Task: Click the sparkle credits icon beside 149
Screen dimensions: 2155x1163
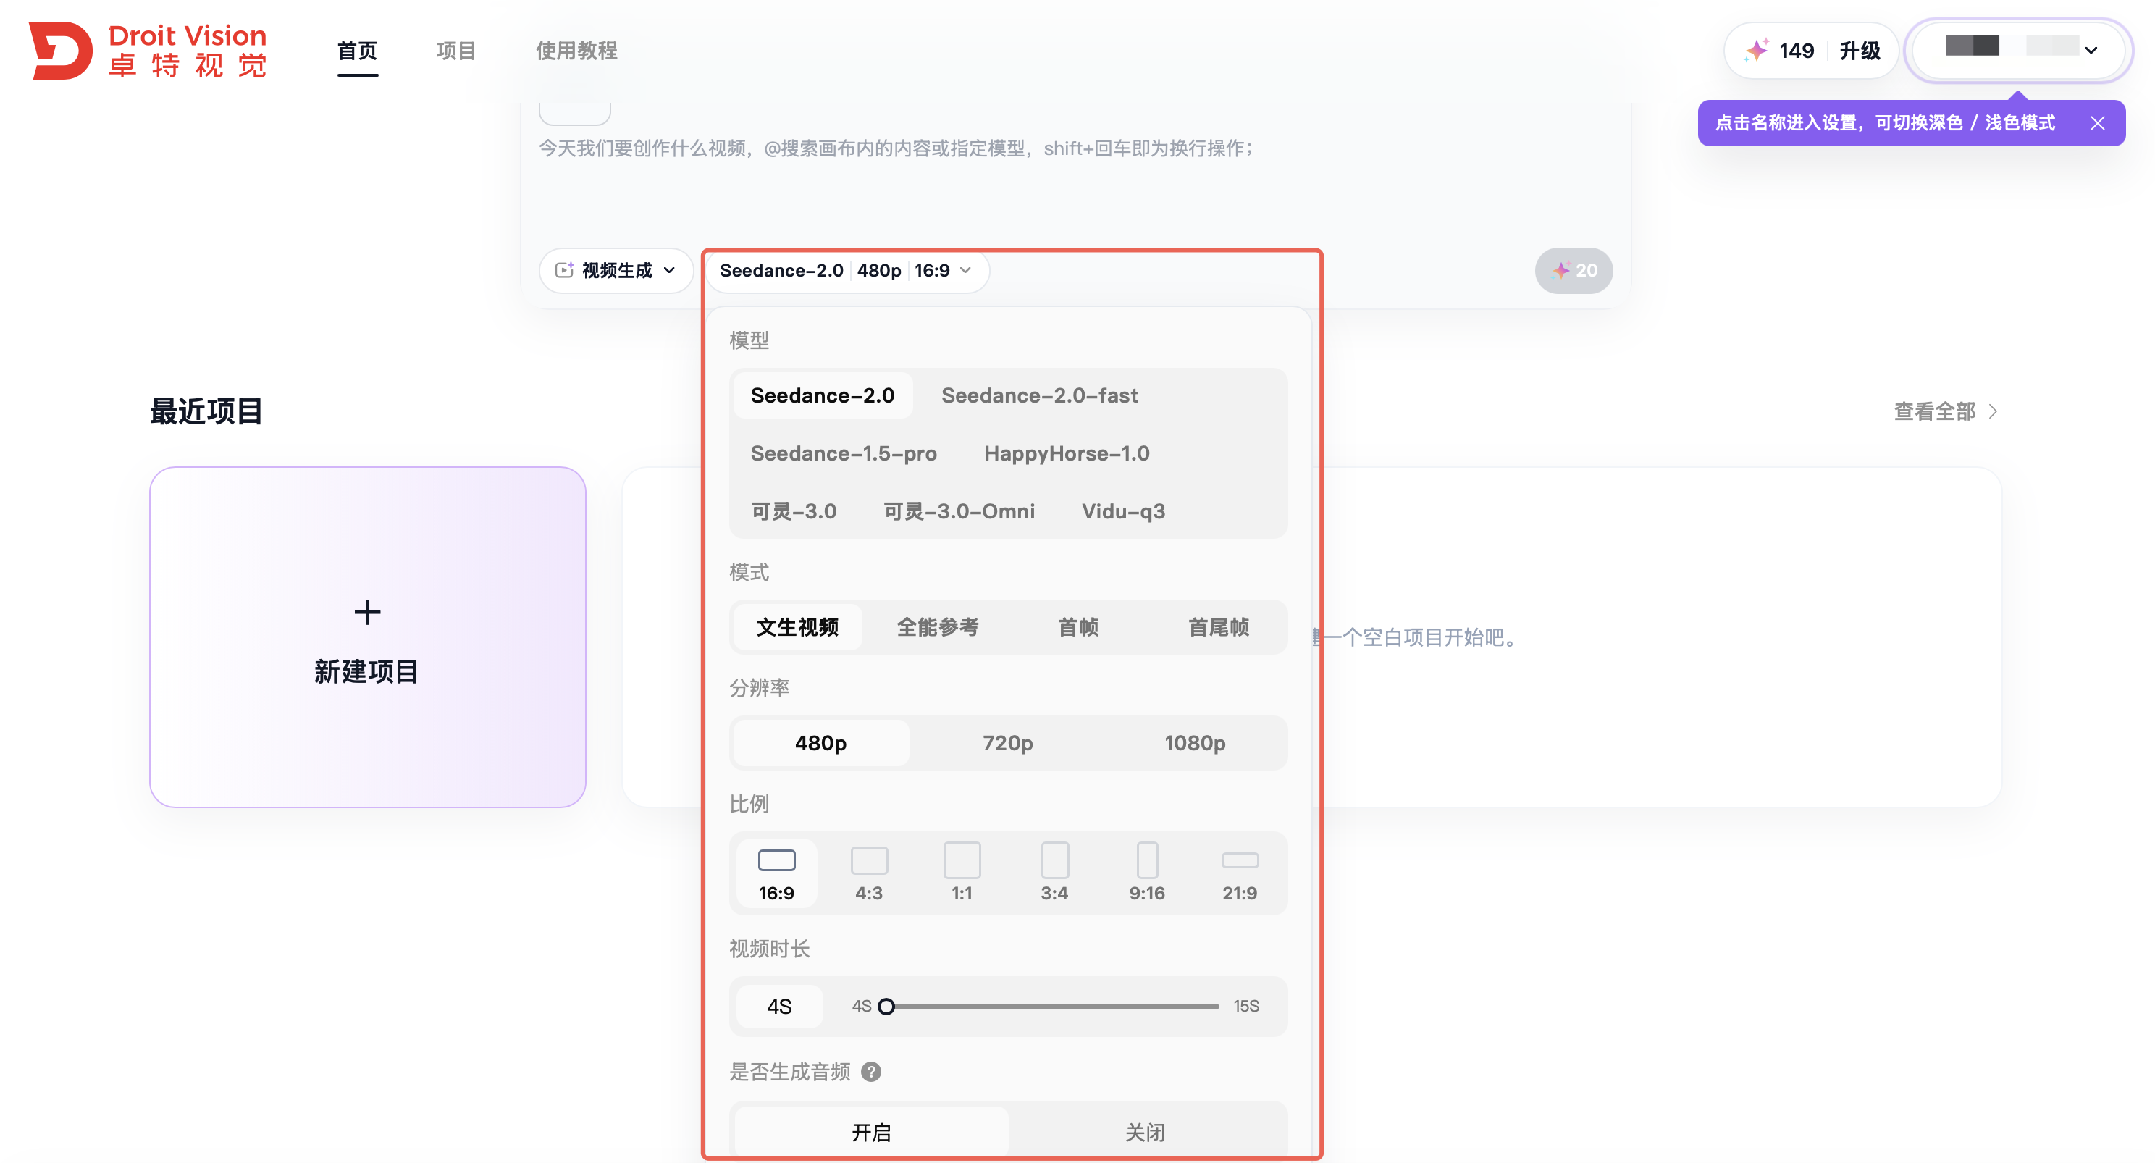Action: pyautogui.click(x=1756, y=50)
